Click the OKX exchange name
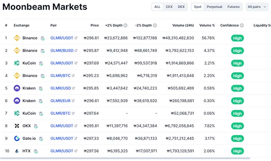The height and width of the screenshot is (161, 271). [x=27, y=126]
